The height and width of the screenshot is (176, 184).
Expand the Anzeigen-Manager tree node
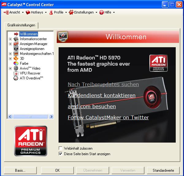tap(10, 44)
